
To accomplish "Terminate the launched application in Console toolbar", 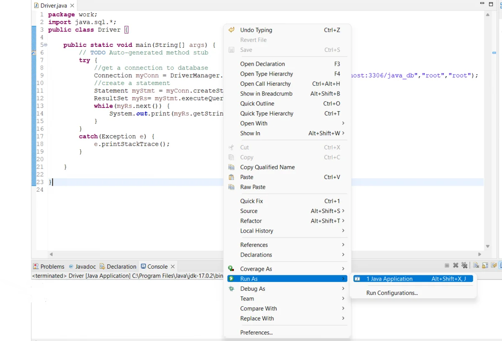I will pos(447,265).
